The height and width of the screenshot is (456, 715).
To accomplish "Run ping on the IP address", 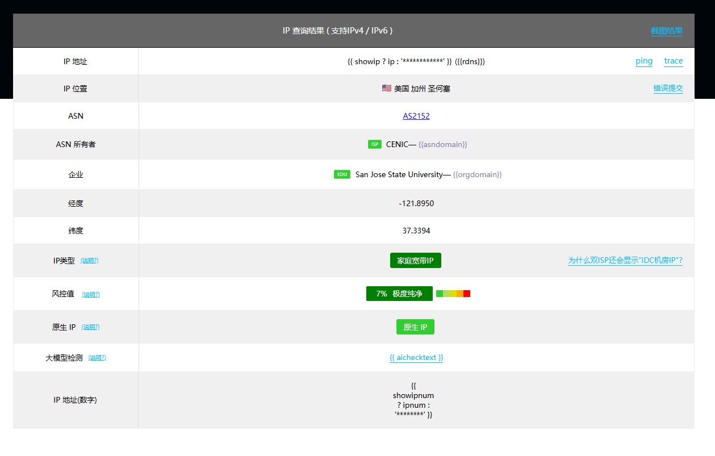I will 643,61.
